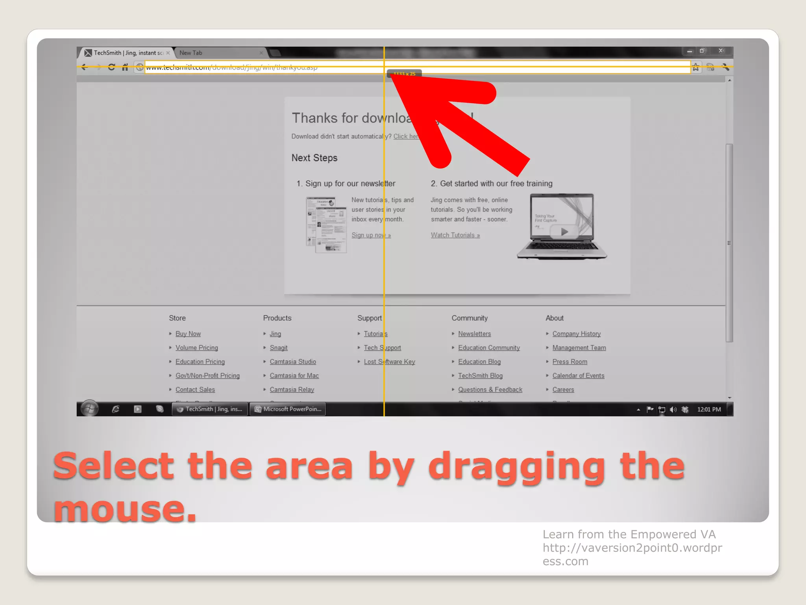Open the Camtasia Relay link
This screenshot has width=806, height=605.
point(292,390)
